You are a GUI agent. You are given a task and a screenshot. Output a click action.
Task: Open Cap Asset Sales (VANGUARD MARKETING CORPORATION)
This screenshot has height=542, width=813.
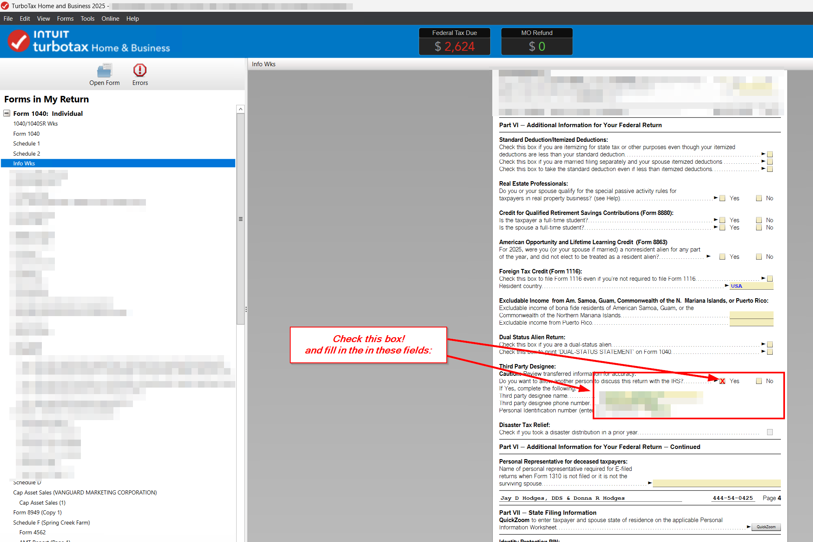(85, 492)
